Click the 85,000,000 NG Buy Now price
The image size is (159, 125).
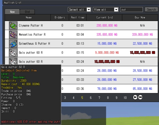click(142, 89)
